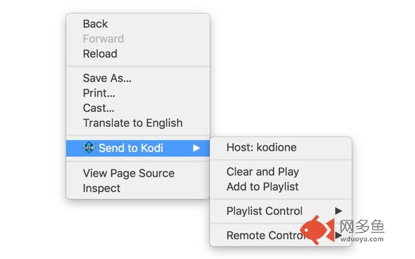Click the Host: kodione entry

261,148
